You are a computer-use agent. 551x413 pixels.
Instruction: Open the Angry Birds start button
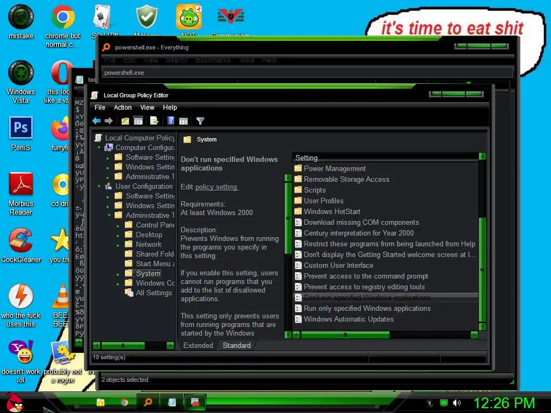point(14,402)
